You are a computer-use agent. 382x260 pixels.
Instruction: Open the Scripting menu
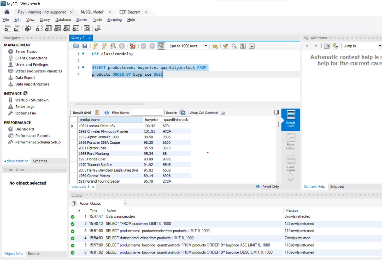pos(114,20)
